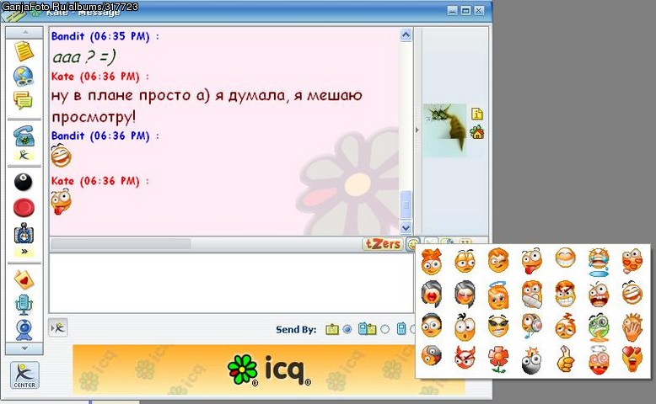Click the chat history scrollbar thumb
Screen dimensions: 656x404
(x=406, y=205)
